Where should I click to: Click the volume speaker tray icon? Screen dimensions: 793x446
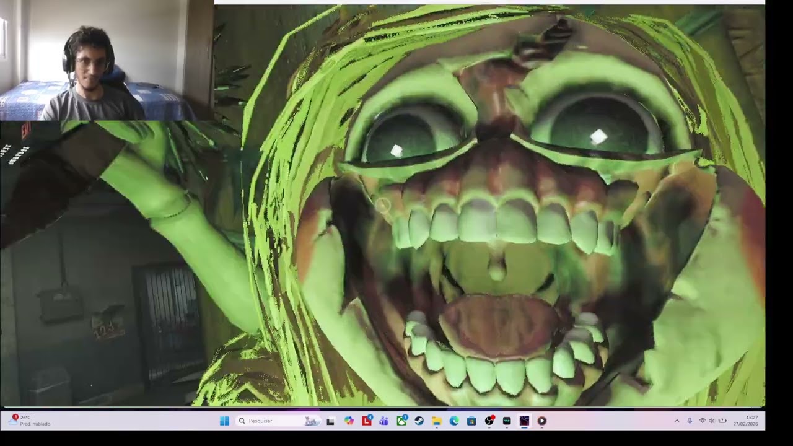711,421
